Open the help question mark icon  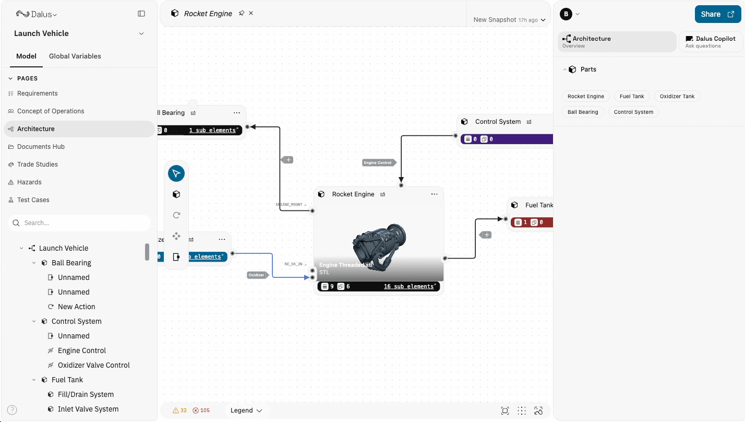[12, 410]
